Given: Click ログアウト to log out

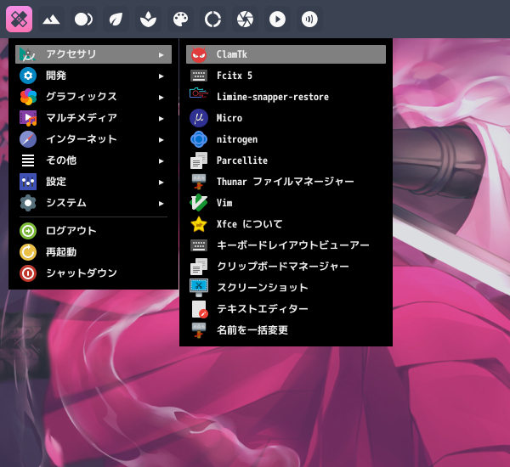Looking at the screenshot, I should click(x=71, y=231).
